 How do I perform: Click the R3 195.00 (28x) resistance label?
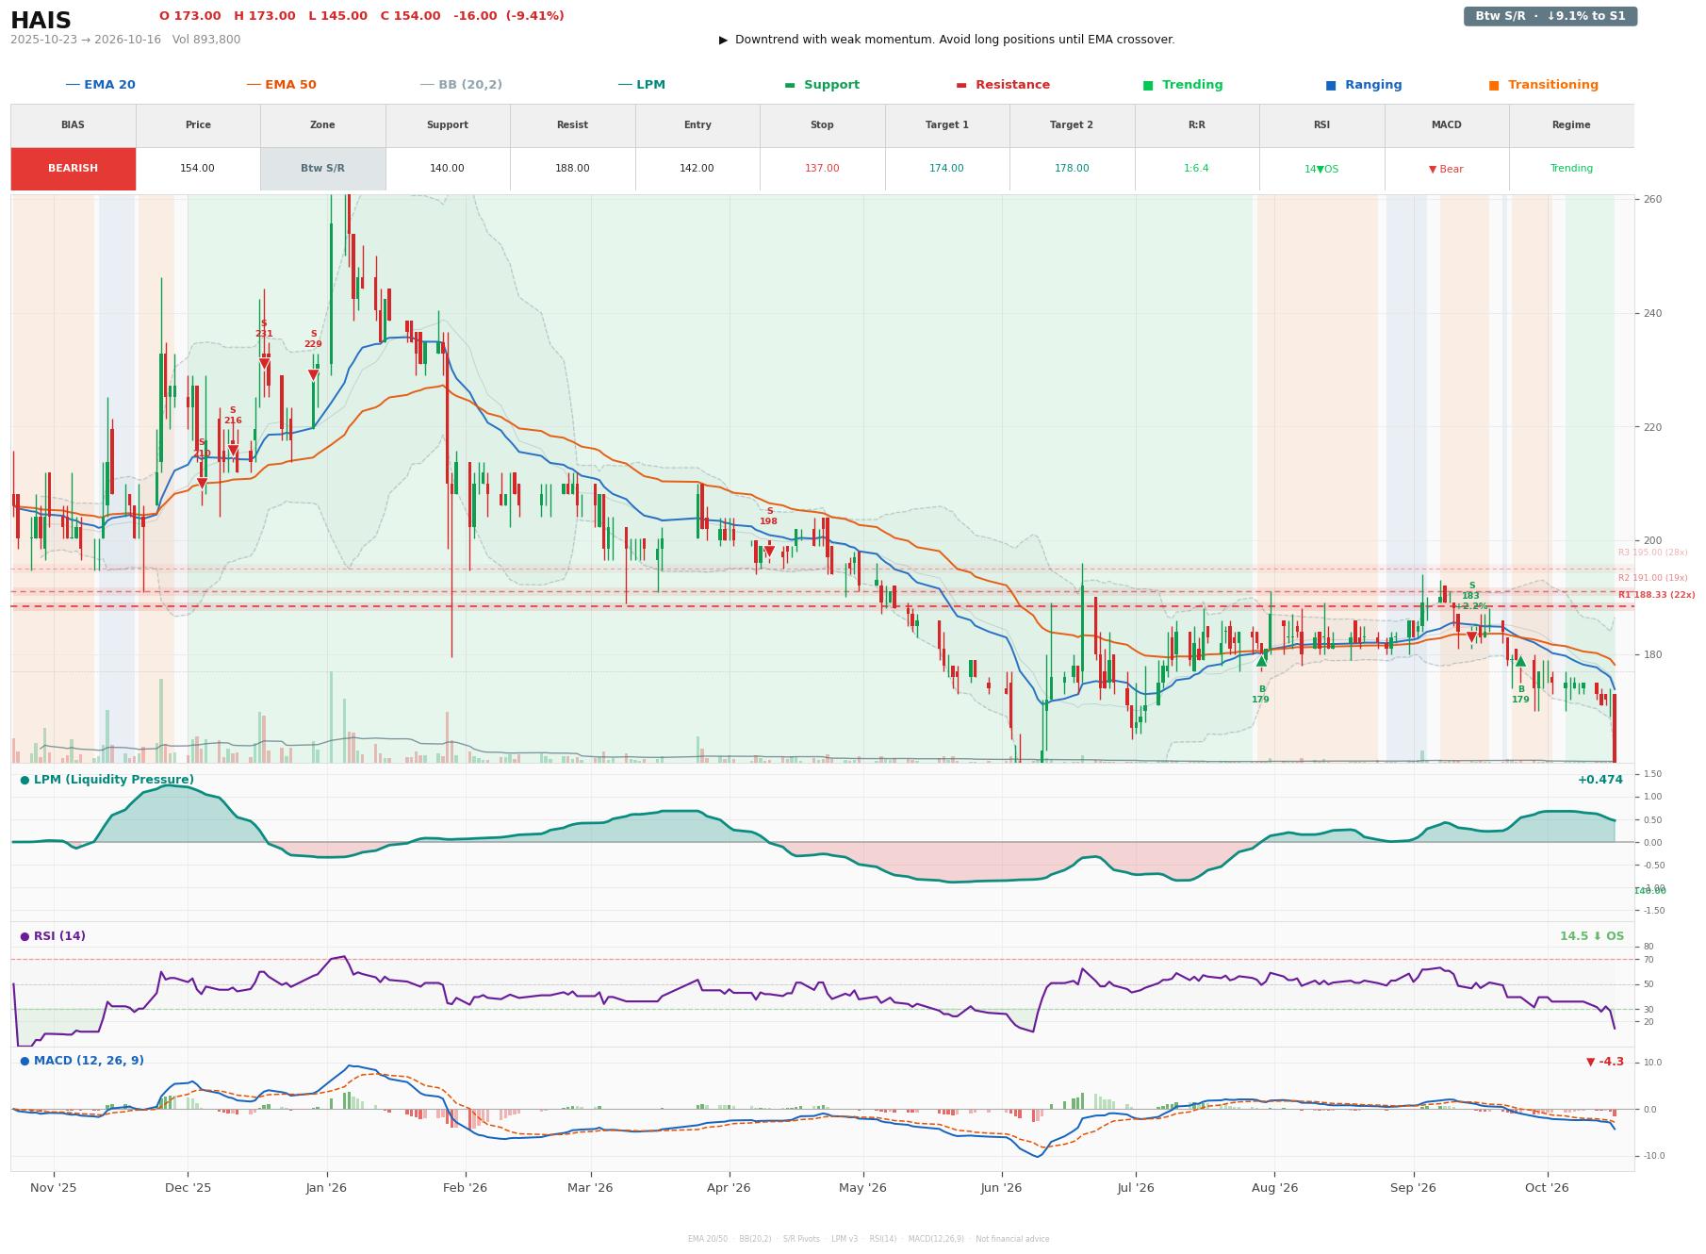coord(1652,553)
